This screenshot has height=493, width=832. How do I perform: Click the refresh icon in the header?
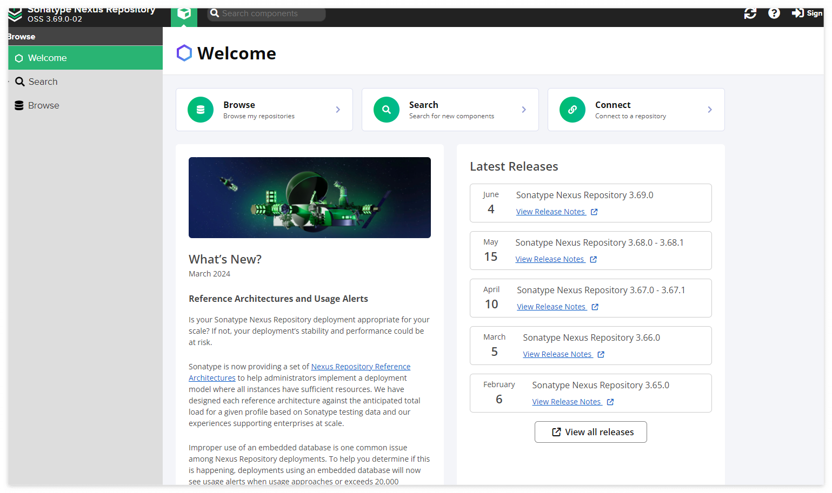750,13
